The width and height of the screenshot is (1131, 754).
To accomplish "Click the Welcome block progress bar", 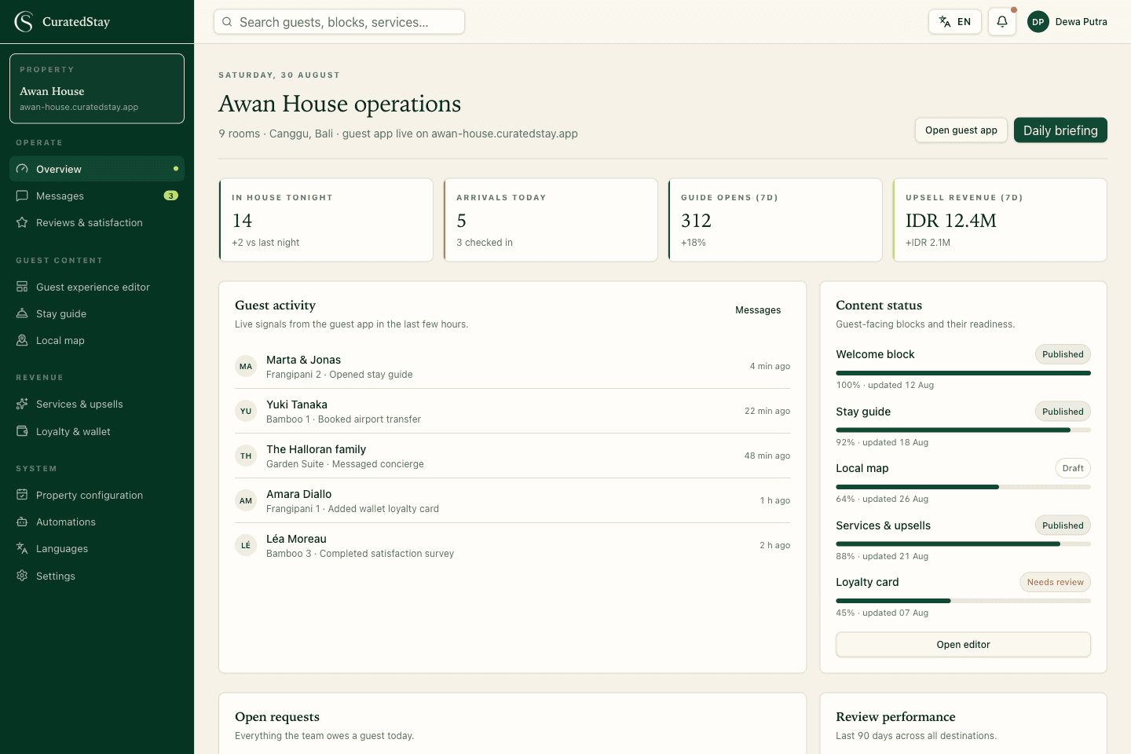I will click(x=963, y=373).
